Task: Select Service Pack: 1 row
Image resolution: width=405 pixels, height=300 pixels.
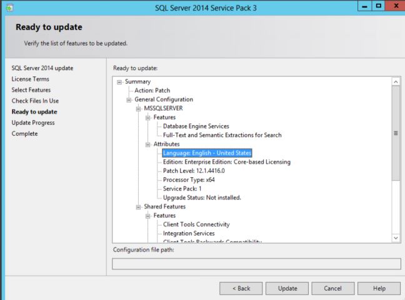Action: 182,189
